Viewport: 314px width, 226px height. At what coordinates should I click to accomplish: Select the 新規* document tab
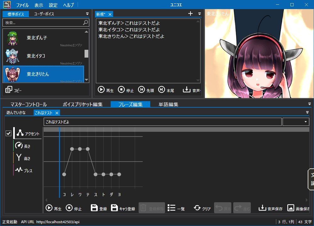tap(101, 14)
